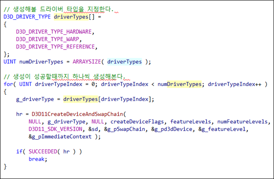Image resolution: width=274 pixels, height=179 pixels.
Task: Click createDeviceFlags argument
Action: point(137,122)
